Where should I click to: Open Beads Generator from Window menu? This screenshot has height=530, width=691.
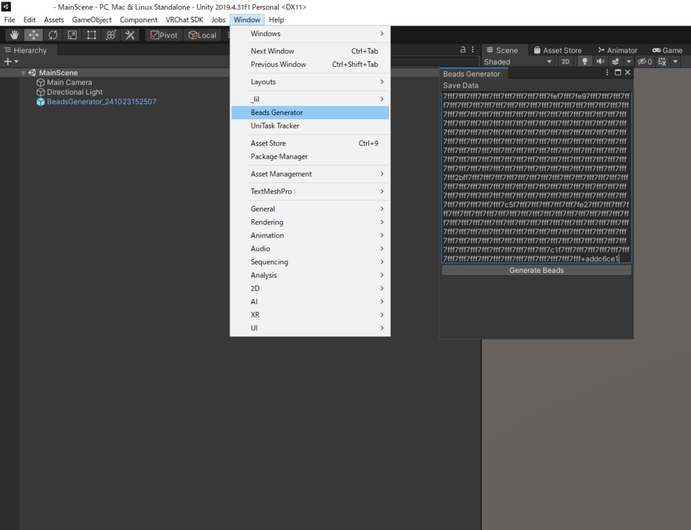click(x=310, y=113)
